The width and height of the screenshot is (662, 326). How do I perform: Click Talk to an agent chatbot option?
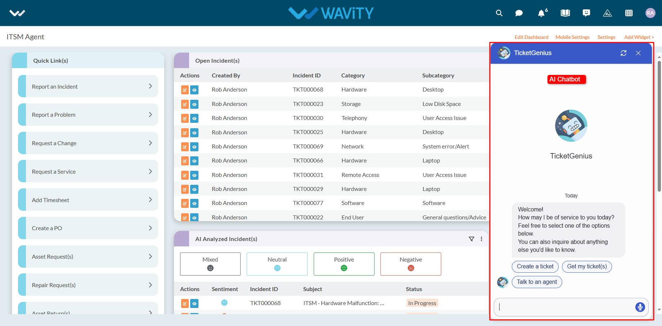click(537, 282)
